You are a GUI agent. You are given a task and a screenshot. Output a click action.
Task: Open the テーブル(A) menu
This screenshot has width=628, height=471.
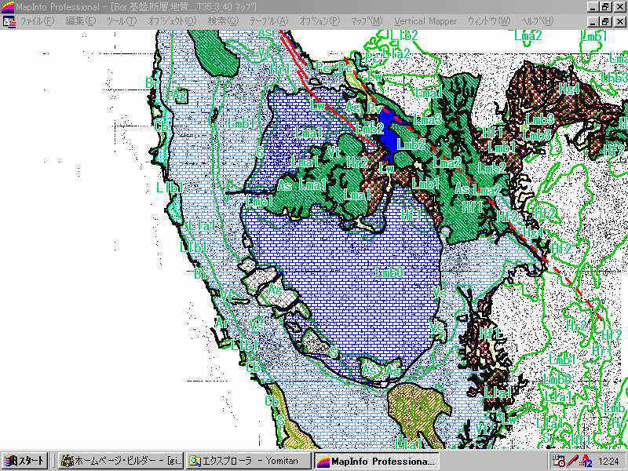(269, 21)
